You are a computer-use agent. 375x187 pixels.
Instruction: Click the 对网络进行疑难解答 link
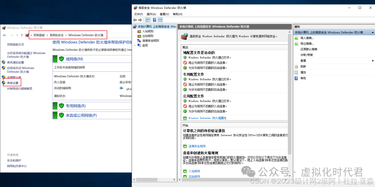[x=19, y=89]
